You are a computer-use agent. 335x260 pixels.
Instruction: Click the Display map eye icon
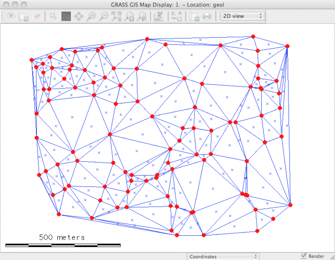point(11,16)
